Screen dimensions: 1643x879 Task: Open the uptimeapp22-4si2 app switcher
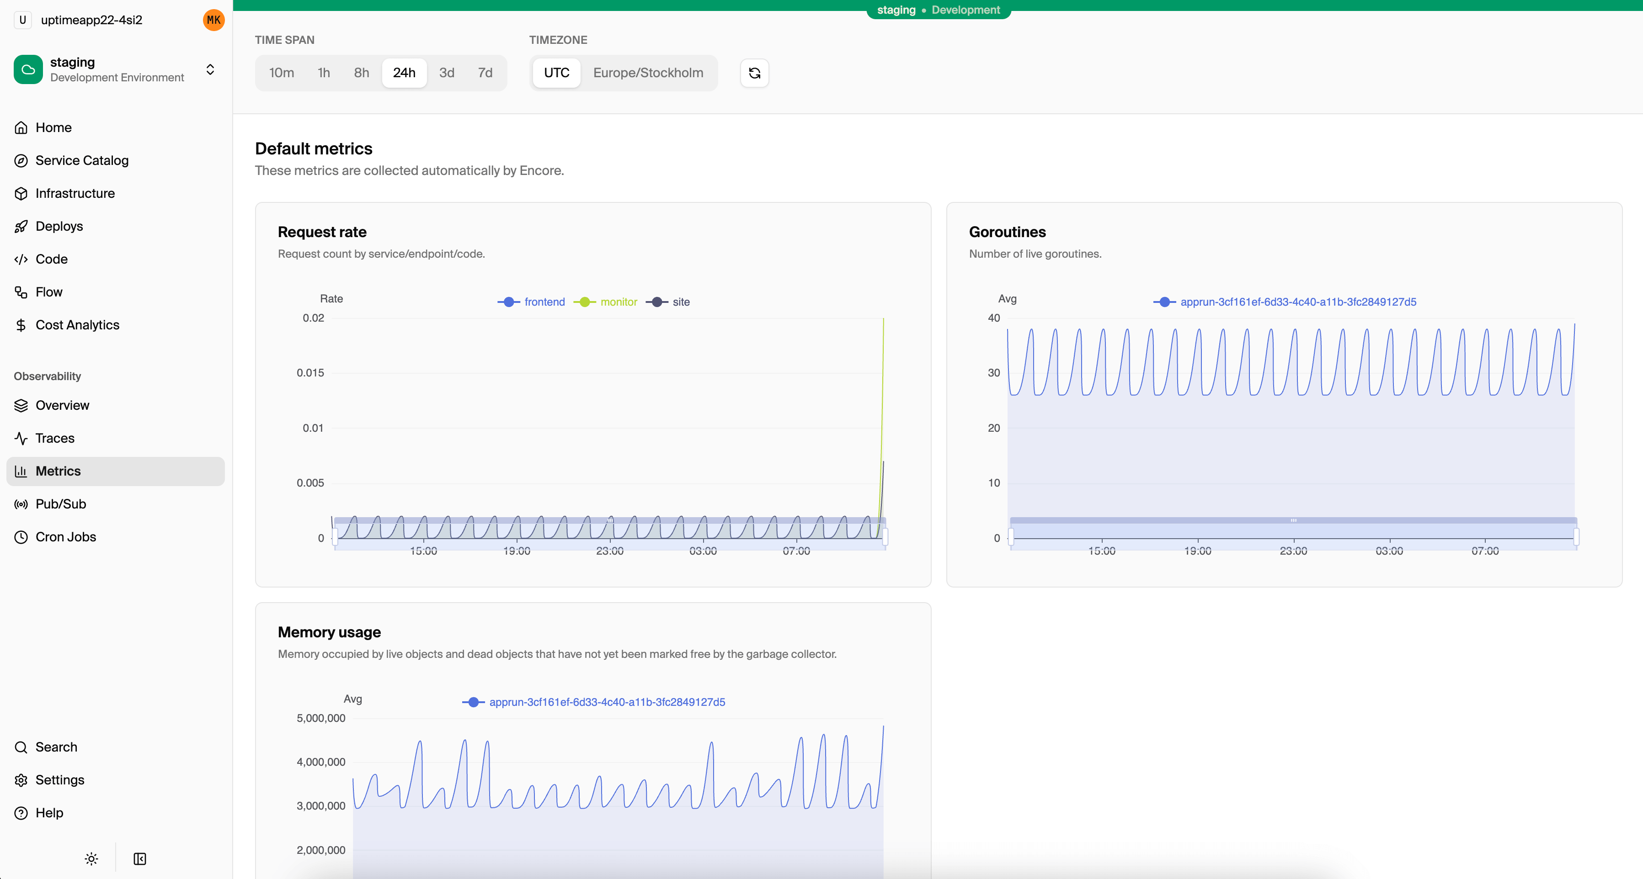pos(91,20)
